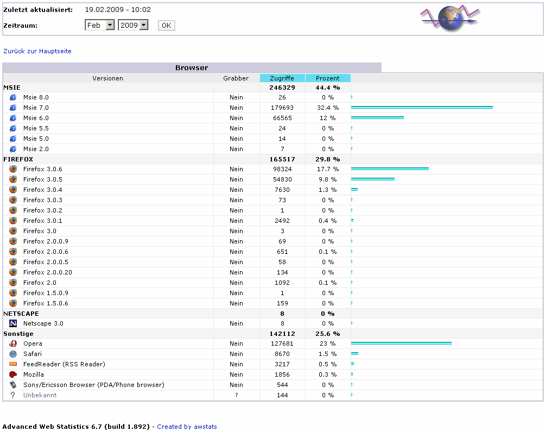Click the Opera browser icon
Screen dimensions: 545x431
coord(13,343)
